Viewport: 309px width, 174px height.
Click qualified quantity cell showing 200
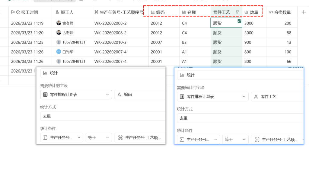tap(282, 23)
